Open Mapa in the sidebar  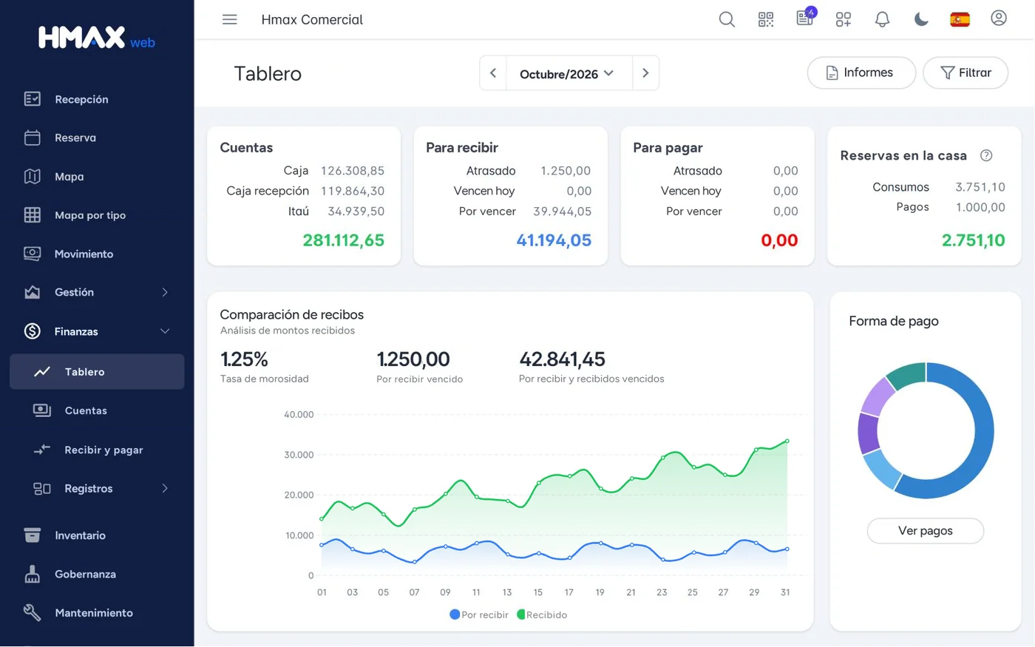97,177
